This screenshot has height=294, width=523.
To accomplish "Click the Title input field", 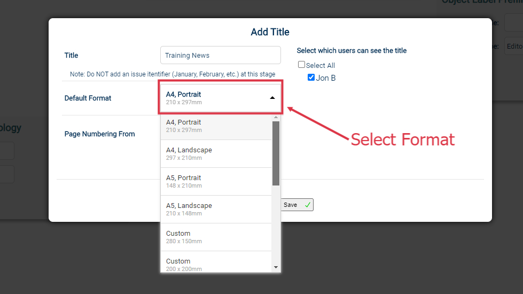I will click(x=221, y=55).
